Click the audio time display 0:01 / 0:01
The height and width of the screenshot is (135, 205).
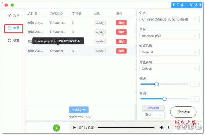click(x=86, y=128)
